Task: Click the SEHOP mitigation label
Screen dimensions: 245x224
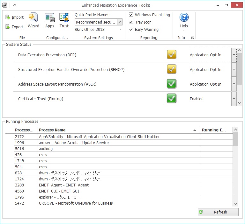Action: click(x=71, y=69)
